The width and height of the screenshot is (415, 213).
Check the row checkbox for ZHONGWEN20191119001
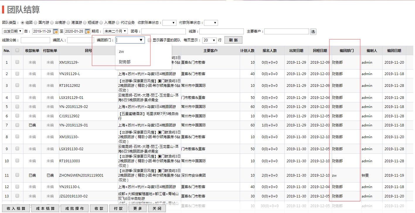pos(17,175)
